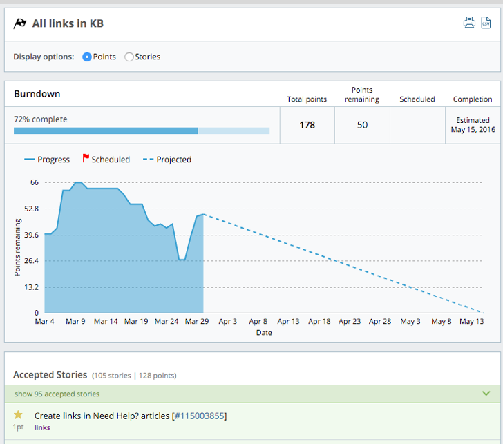Click the Points remaining value 50

pyautogui.click(x=362, y=125)
